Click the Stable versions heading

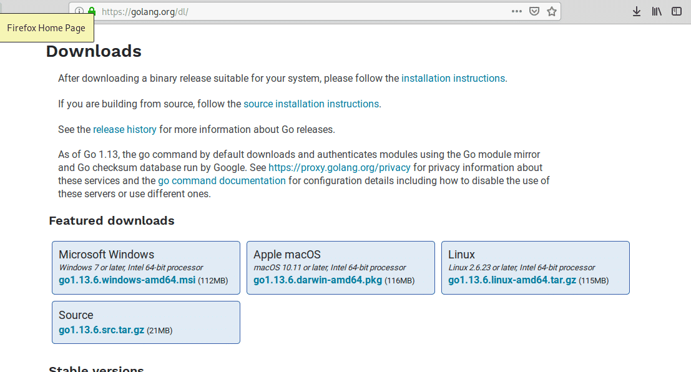coord(96,368)
